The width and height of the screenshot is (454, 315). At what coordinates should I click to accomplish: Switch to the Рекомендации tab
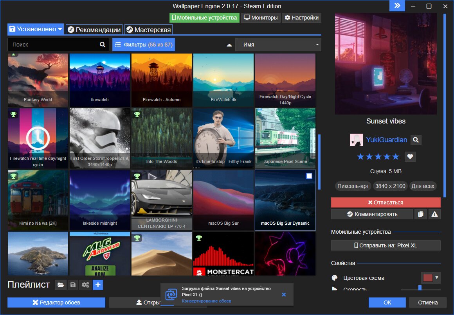[94, 30]
